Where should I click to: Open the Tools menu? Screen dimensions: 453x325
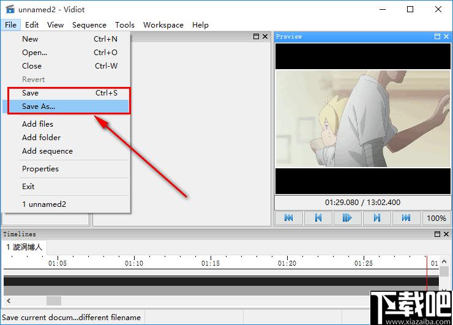125,25
